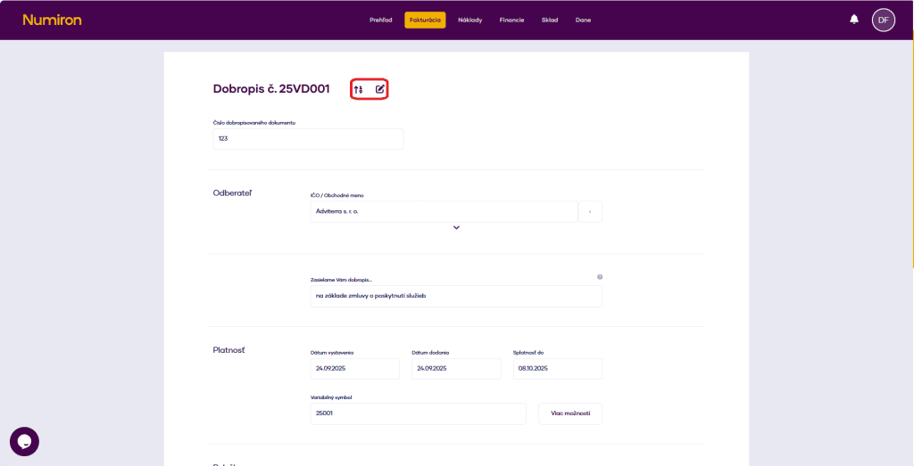Switch to the Sklad section
This screenshot has height=466, width=914.
[x=549, y=20]
